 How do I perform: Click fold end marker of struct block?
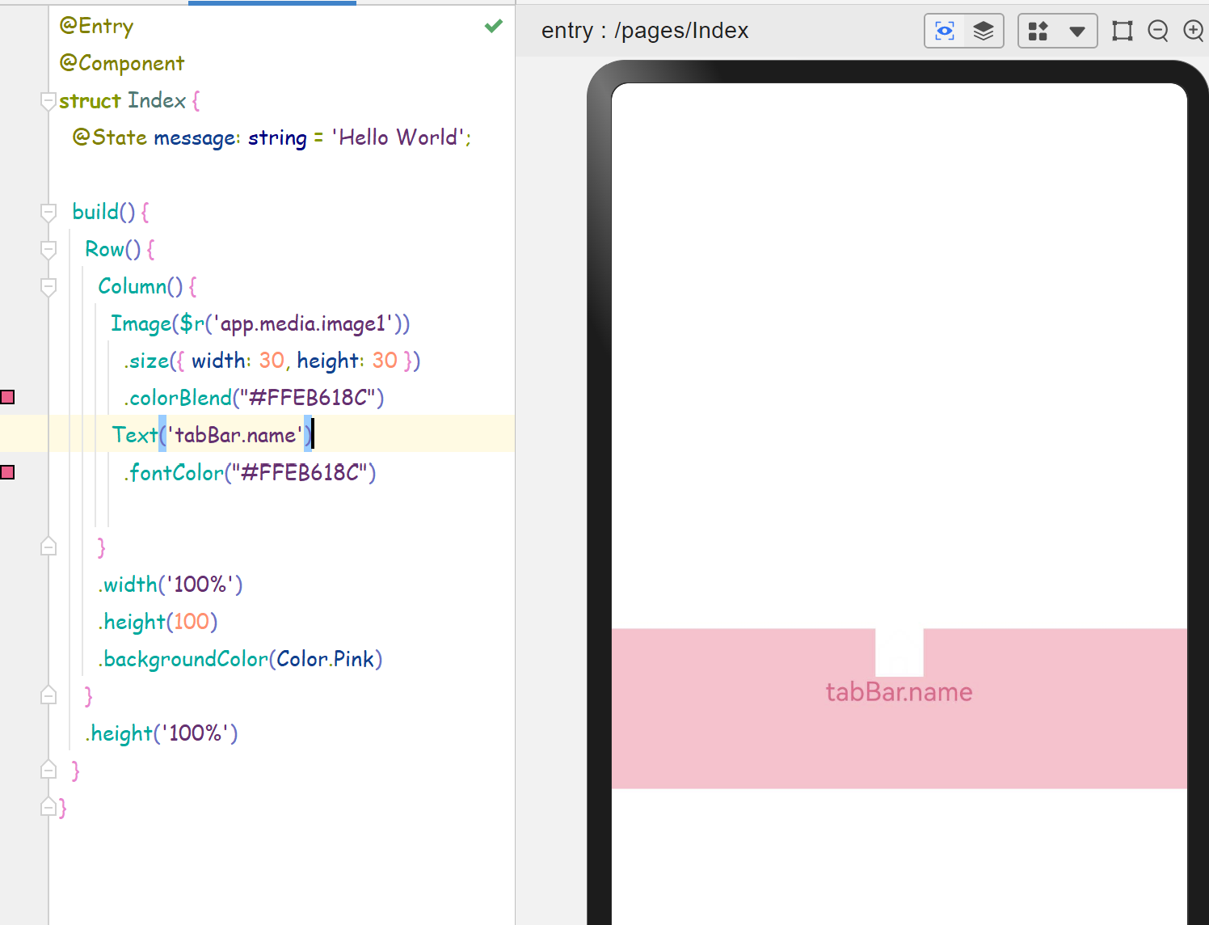point(48,807)
